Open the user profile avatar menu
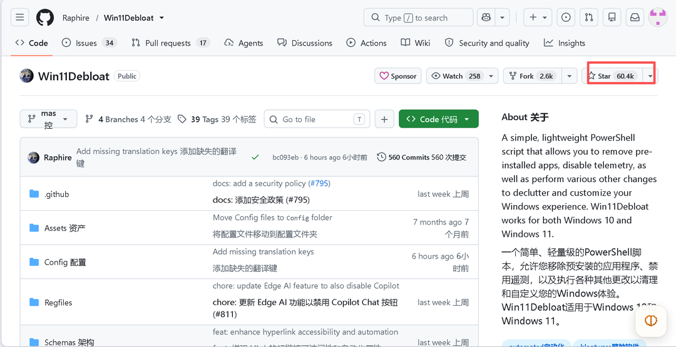 [x=658, y=18]
